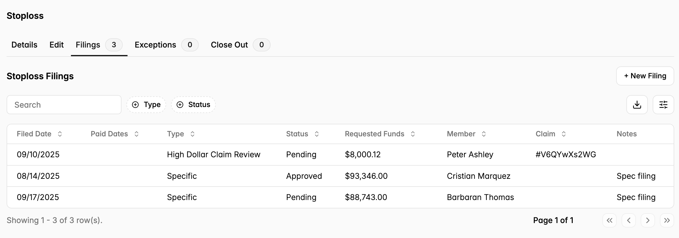Open the column view settings icon
This screenshot has width=679, height=238.
click(663, 105)
